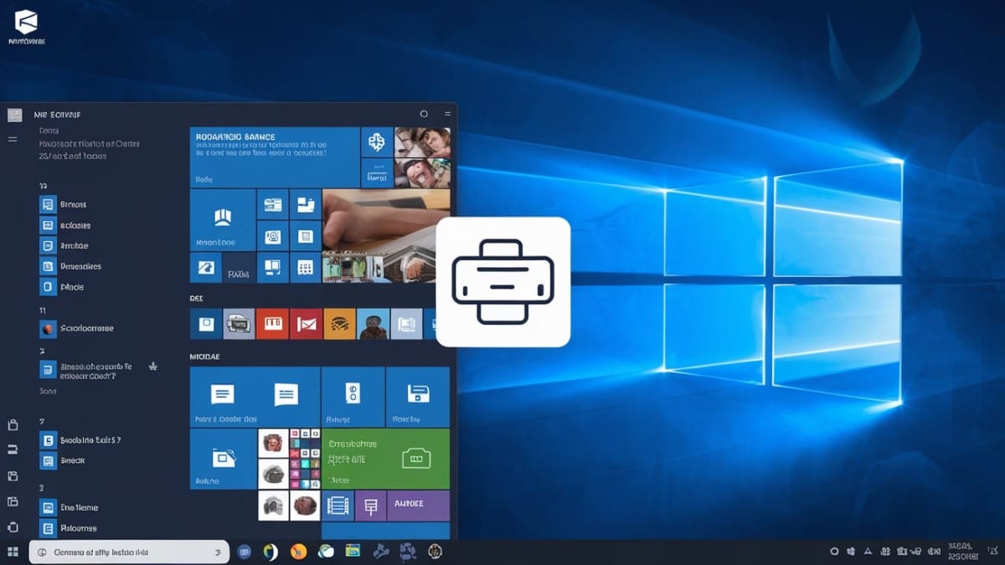Image resolution: width=1005 pixels, height=565 pixels.
Task: Click the menu icon at the Start menu top right
Action: (449, 115)
